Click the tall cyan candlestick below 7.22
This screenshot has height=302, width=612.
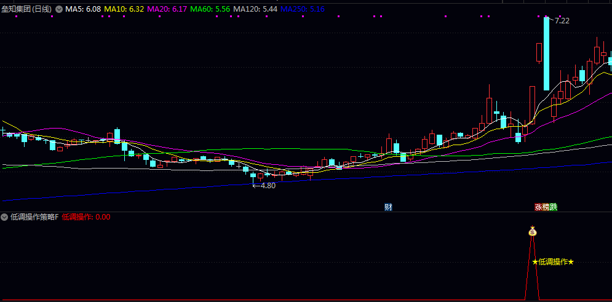[x=546, y=54]
